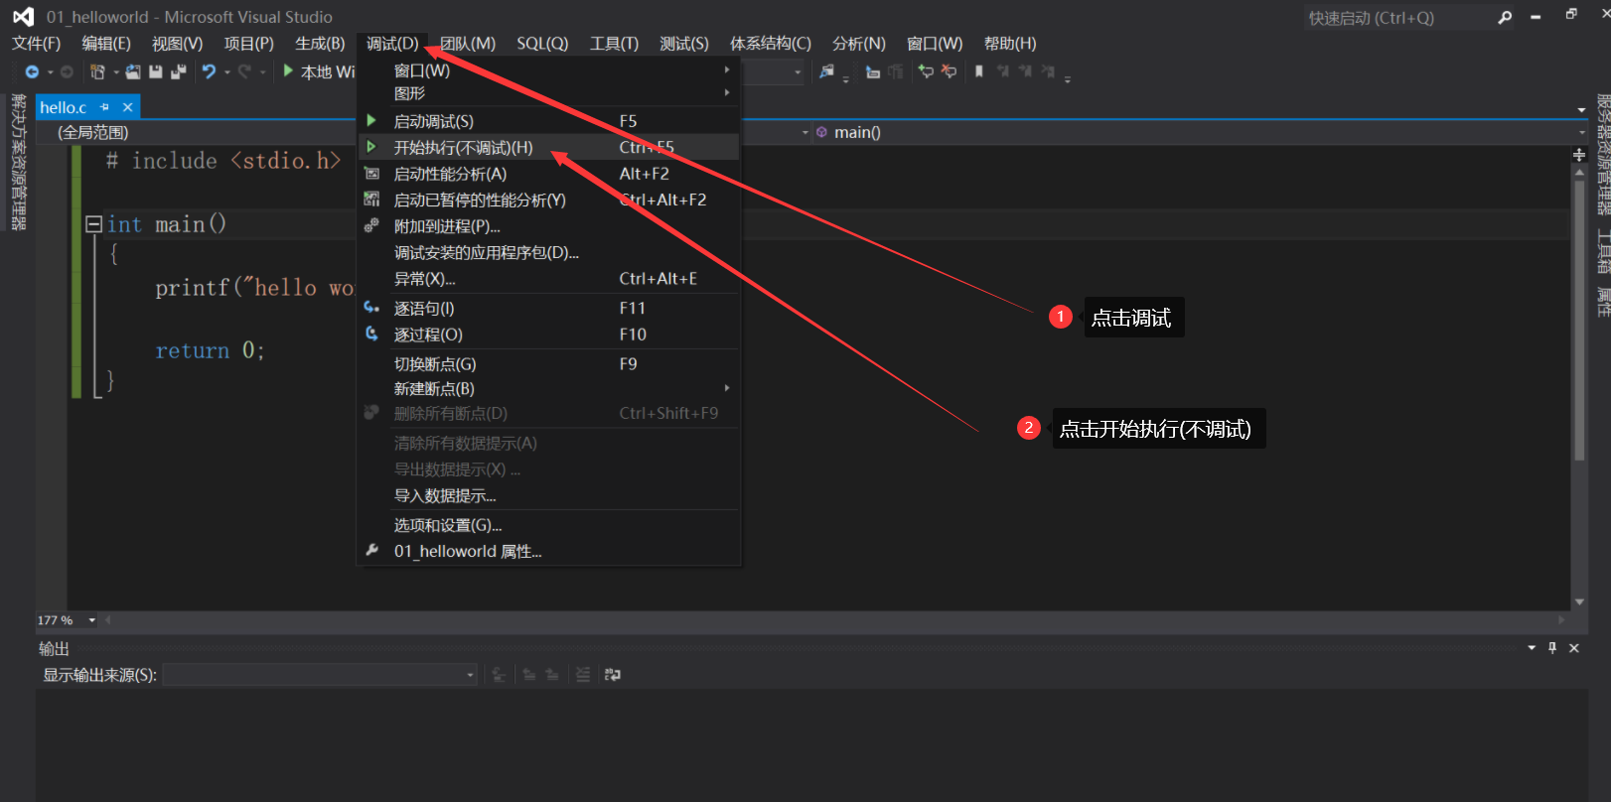Click the split editor handle above scrollbar
The height and width of the screenshot is (802, 1611).
tap(1579, 155)
